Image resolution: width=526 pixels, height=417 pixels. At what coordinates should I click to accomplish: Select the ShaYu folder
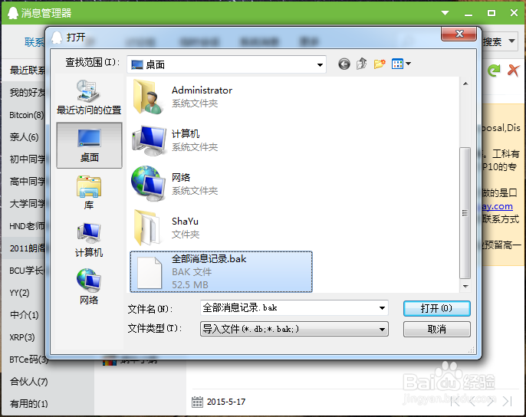click(166, 228)
